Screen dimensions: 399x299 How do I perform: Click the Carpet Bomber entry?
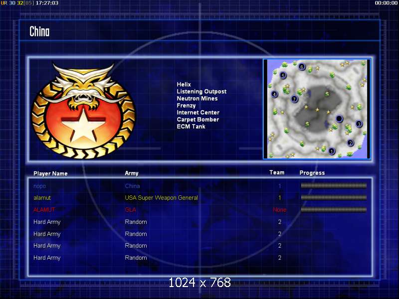click(x=198, y=120)
